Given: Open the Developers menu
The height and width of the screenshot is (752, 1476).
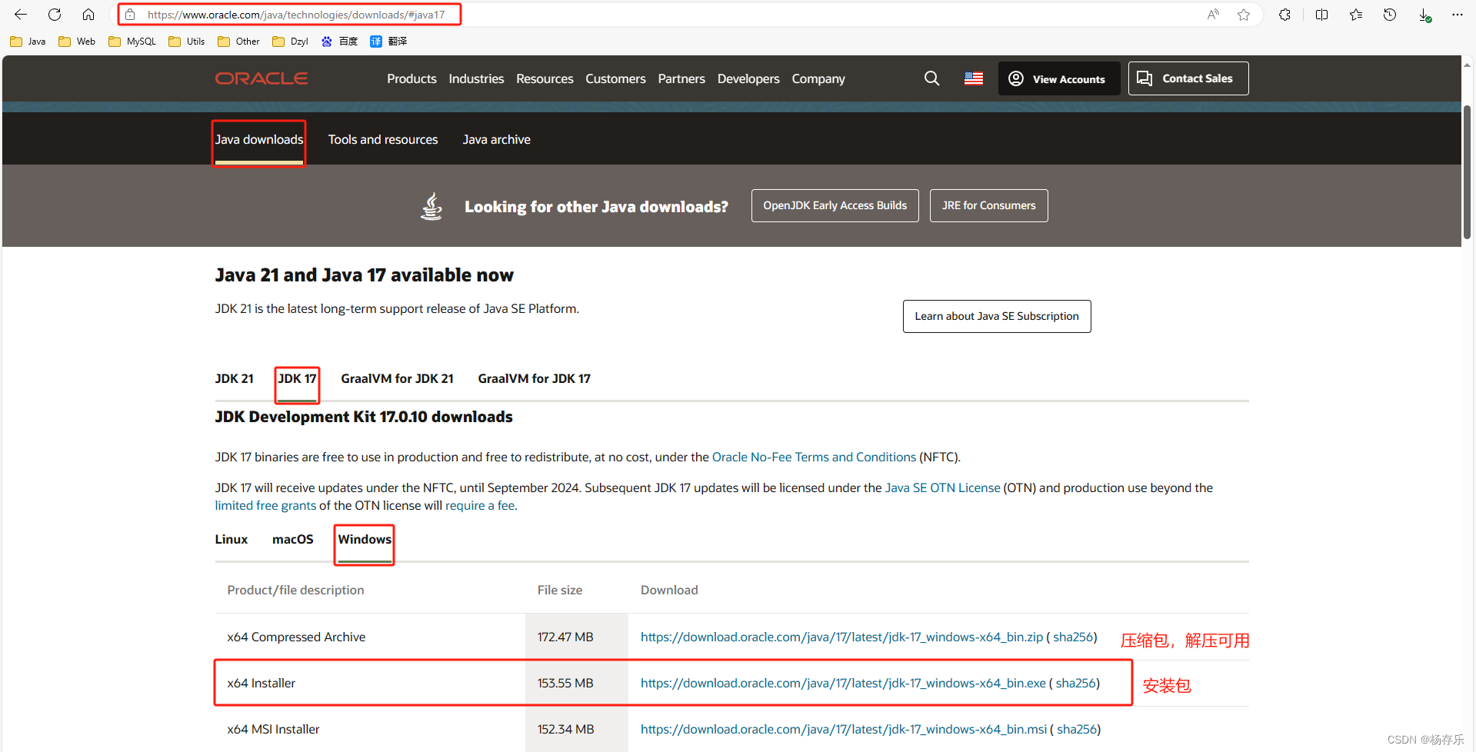Looking at the screenshot, I should (748, 78).
